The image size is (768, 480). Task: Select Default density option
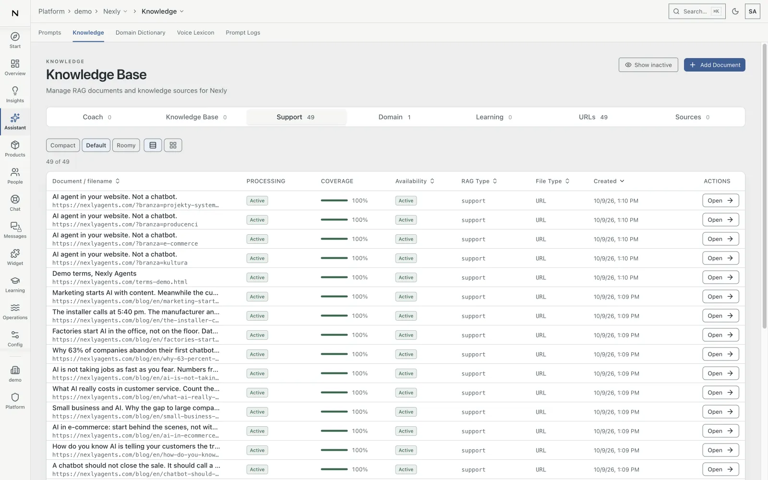click(96, 145)
